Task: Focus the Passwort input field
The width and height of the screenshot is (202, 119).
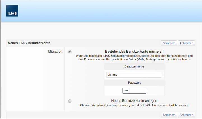Action: [134, 91]
